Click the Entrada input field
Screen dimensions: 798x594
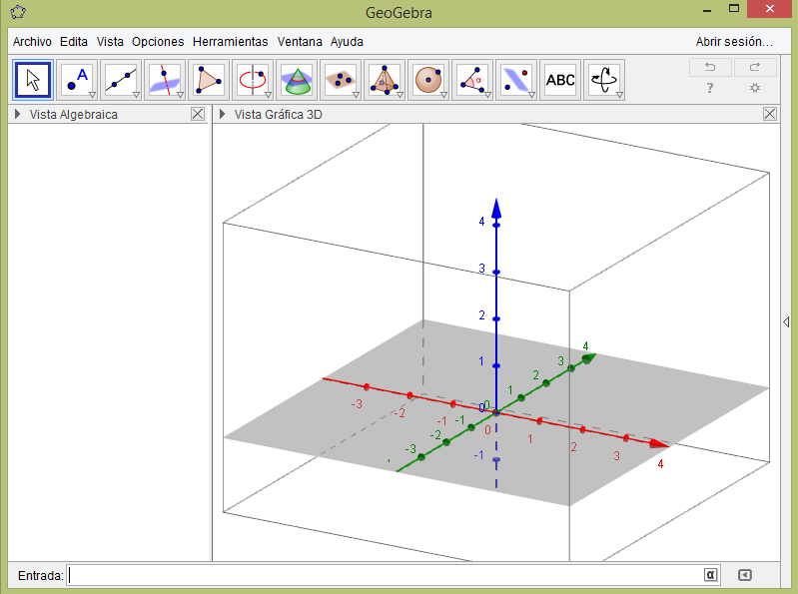click(385, 575)
